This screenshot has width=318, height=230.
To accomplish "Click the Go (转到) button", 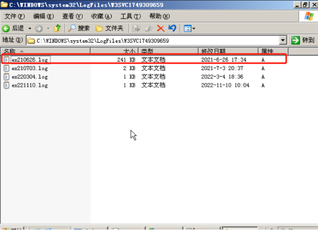I will [303, 40].
